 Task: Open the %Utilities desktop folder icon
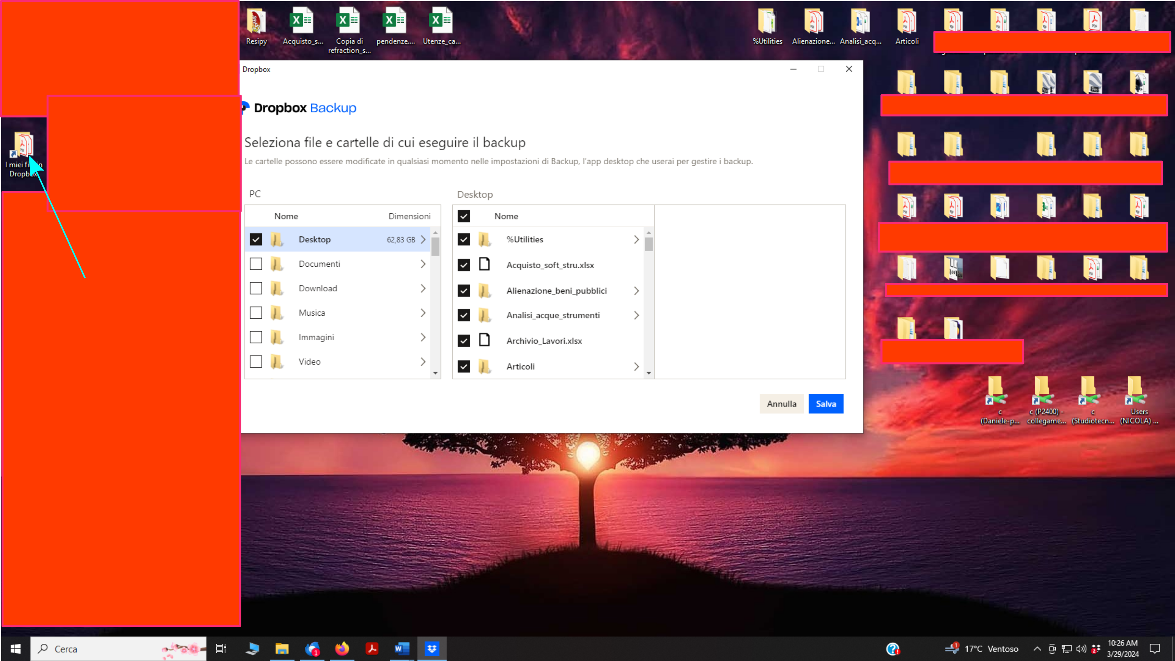767,27
